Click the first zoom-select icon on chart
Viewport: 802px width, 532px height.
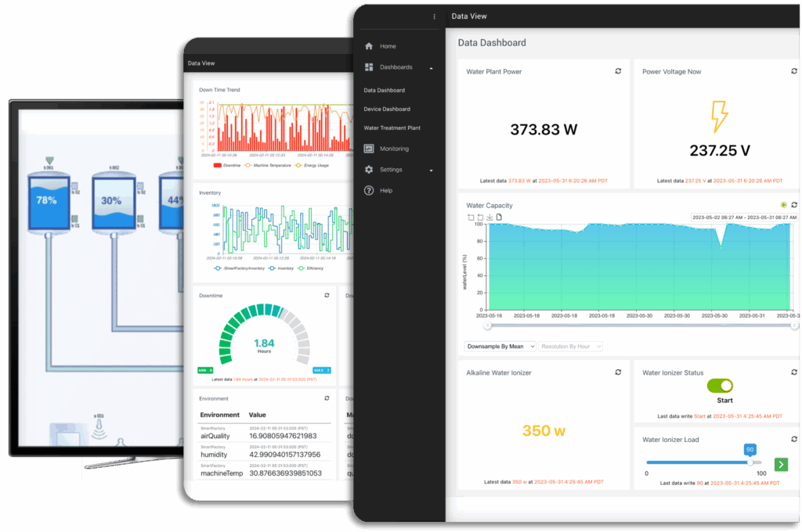coord(470,217)
